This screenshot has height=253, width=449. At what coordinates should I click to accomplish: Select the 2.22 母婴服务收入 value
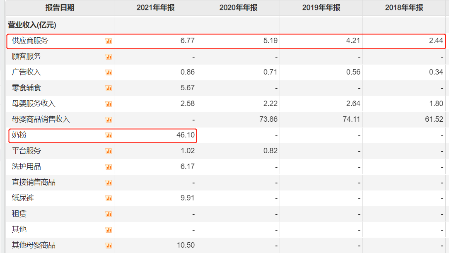point(270,104)
